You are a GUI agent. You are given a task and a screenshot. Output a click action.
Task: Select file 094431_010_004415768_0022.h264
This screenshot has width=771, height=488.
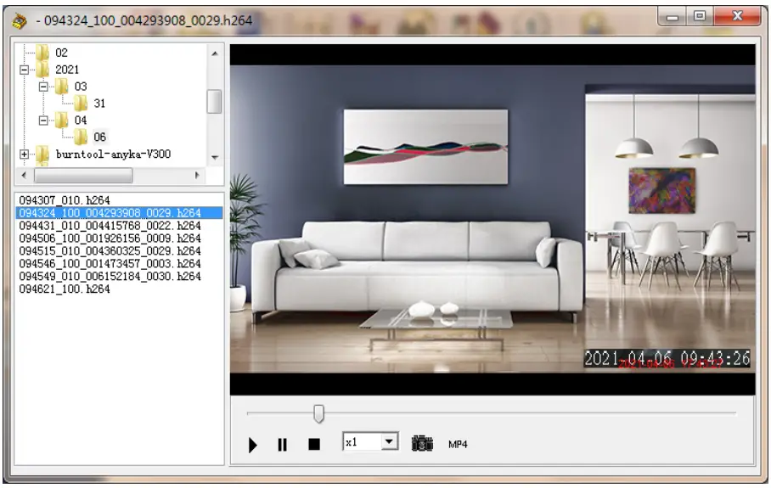pos(110,226)
